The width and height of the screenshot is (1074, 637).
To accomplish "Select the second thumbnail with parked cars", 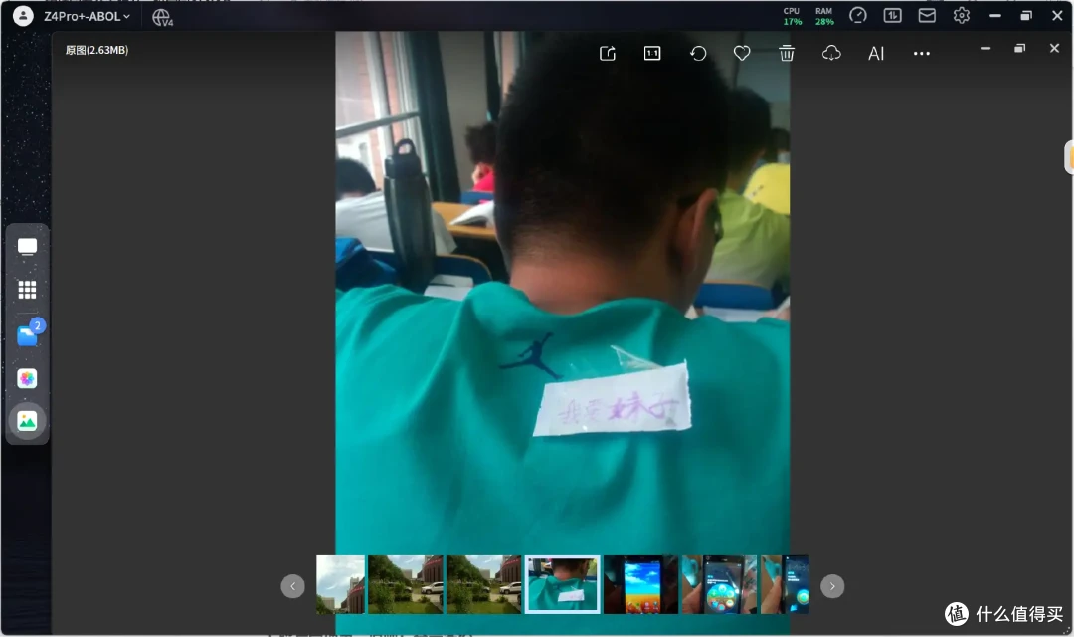I will 406,584.
